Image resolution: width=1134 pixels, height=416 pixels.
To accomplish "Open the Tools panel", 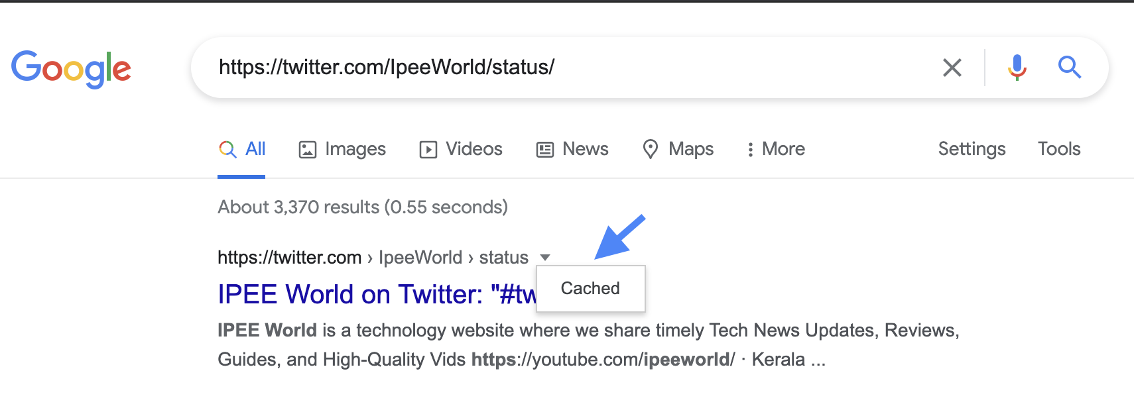I will (x=1058, y=149).
